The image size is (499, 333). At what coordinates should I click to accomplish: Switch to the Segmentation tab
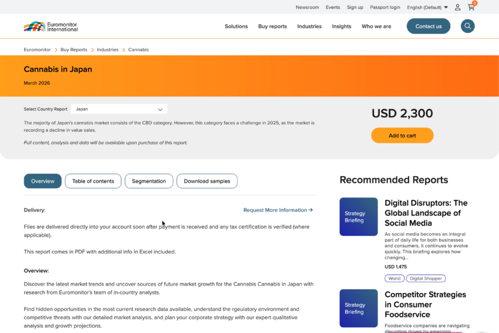tap(149, 181)
